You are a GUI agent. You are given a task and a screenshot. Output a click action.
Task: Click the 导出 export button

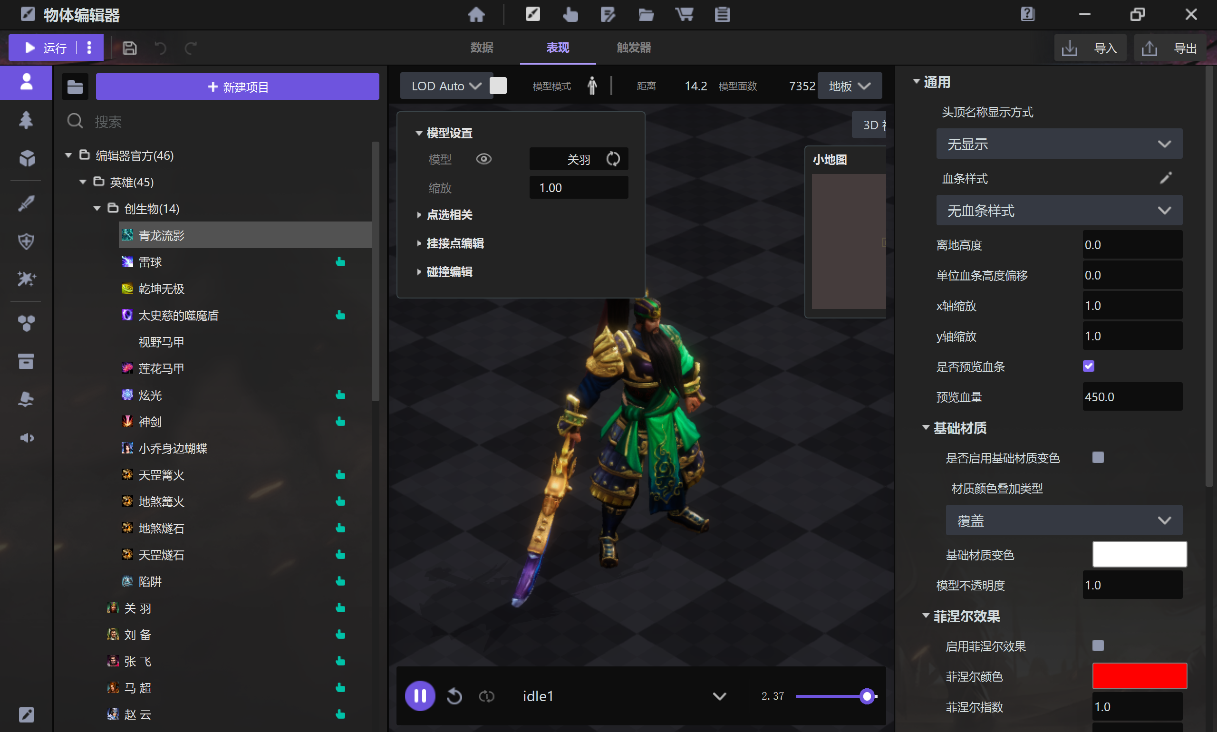click(x=1170, y=48)
